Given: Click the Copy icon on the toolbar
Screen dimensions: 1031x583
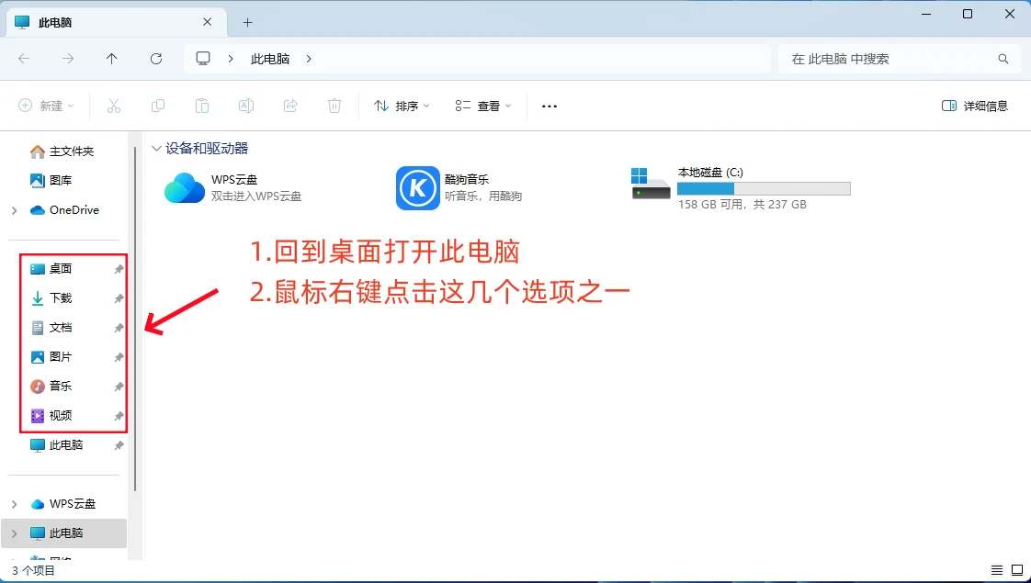Looking at the screenshot, I should (x=158, y=106).
